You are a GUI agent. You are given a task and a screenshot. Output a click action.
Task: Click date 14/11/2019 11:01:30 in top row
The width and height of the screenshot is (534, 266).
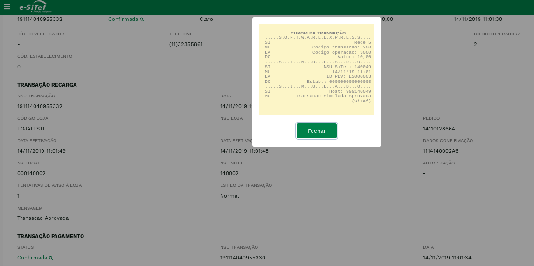click(478, 20)
